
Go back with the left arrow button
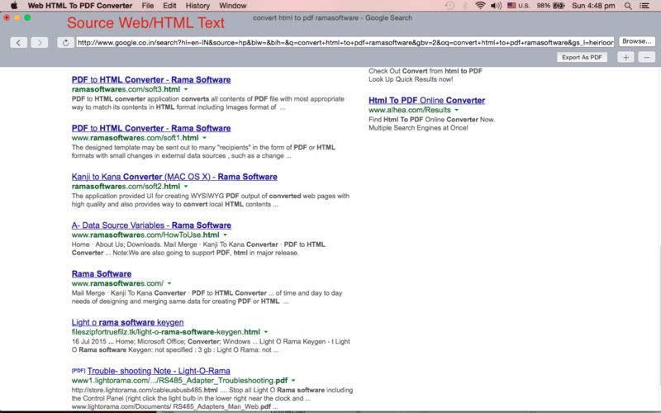(18, 43)
